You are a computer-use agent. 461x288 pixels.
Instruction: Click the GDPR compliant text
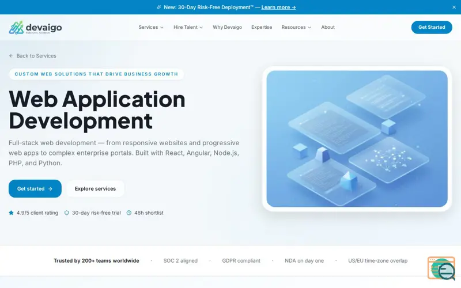pyautogui.click(x=241, y=261)
